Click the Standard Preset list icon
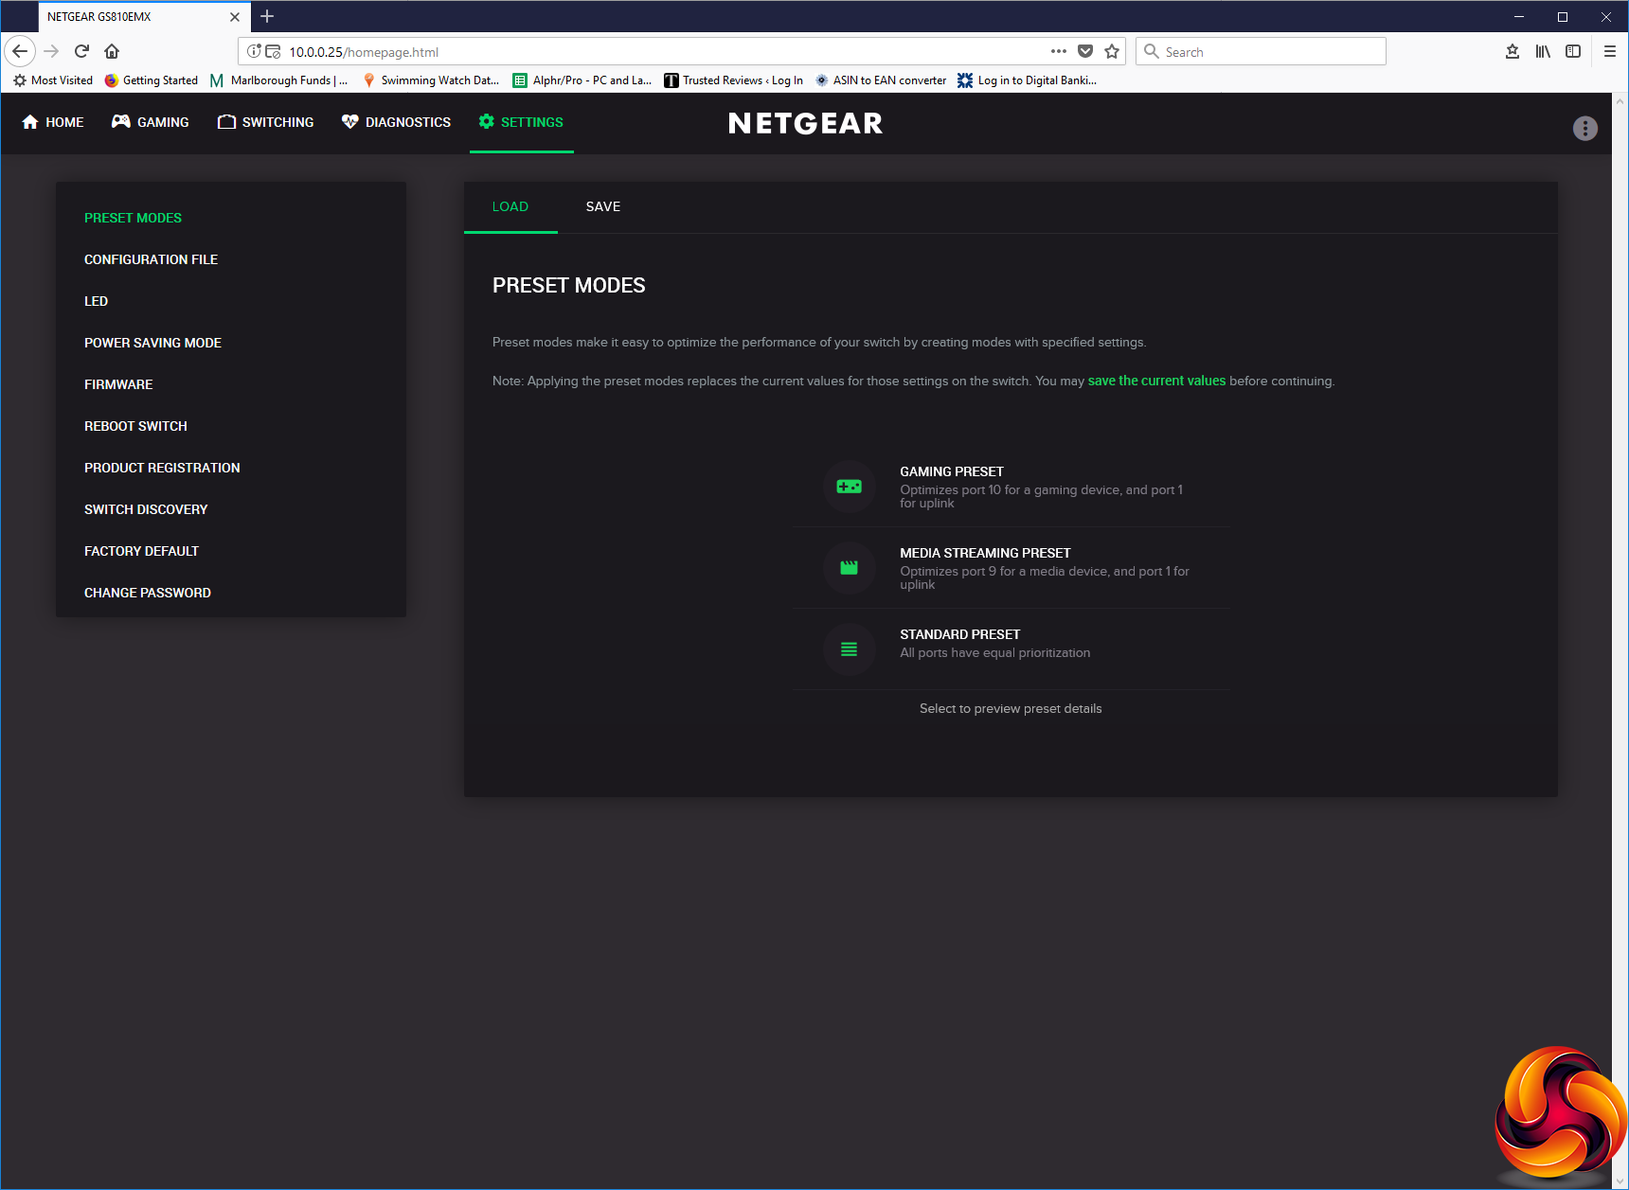 click(849, 649)
